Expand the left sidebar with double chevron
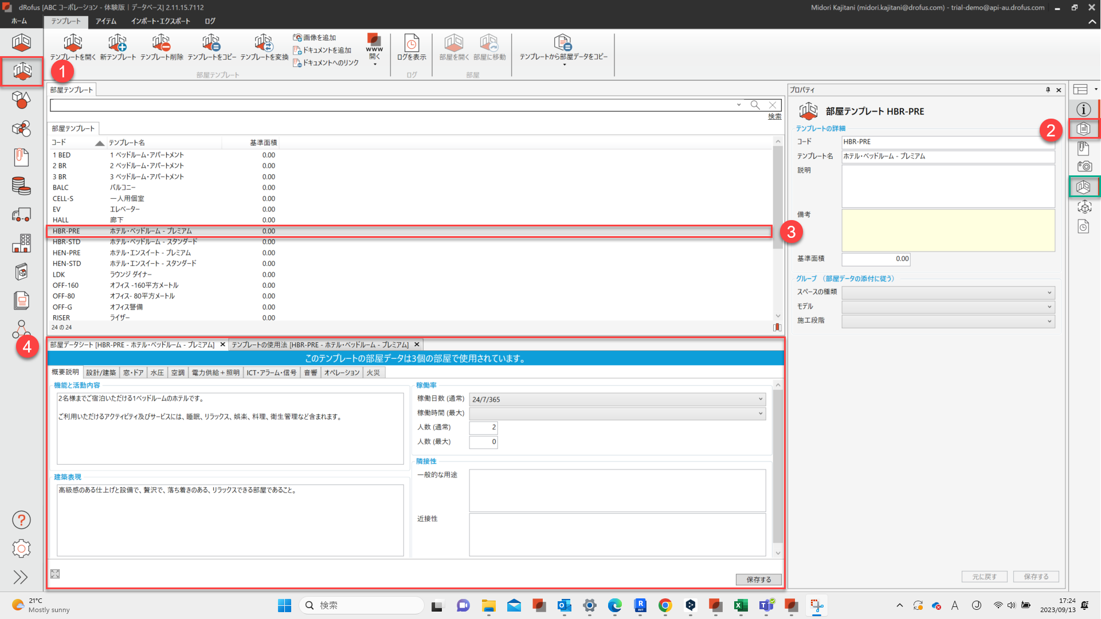The width and height of the screenshot is (1101, 619). tap(21, 577)
